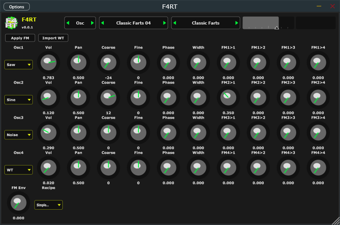This screenshot has width=340, height=225.
Task: Click the FM1>4 knob
Action: pyautogui.click(x=318, y=63)
